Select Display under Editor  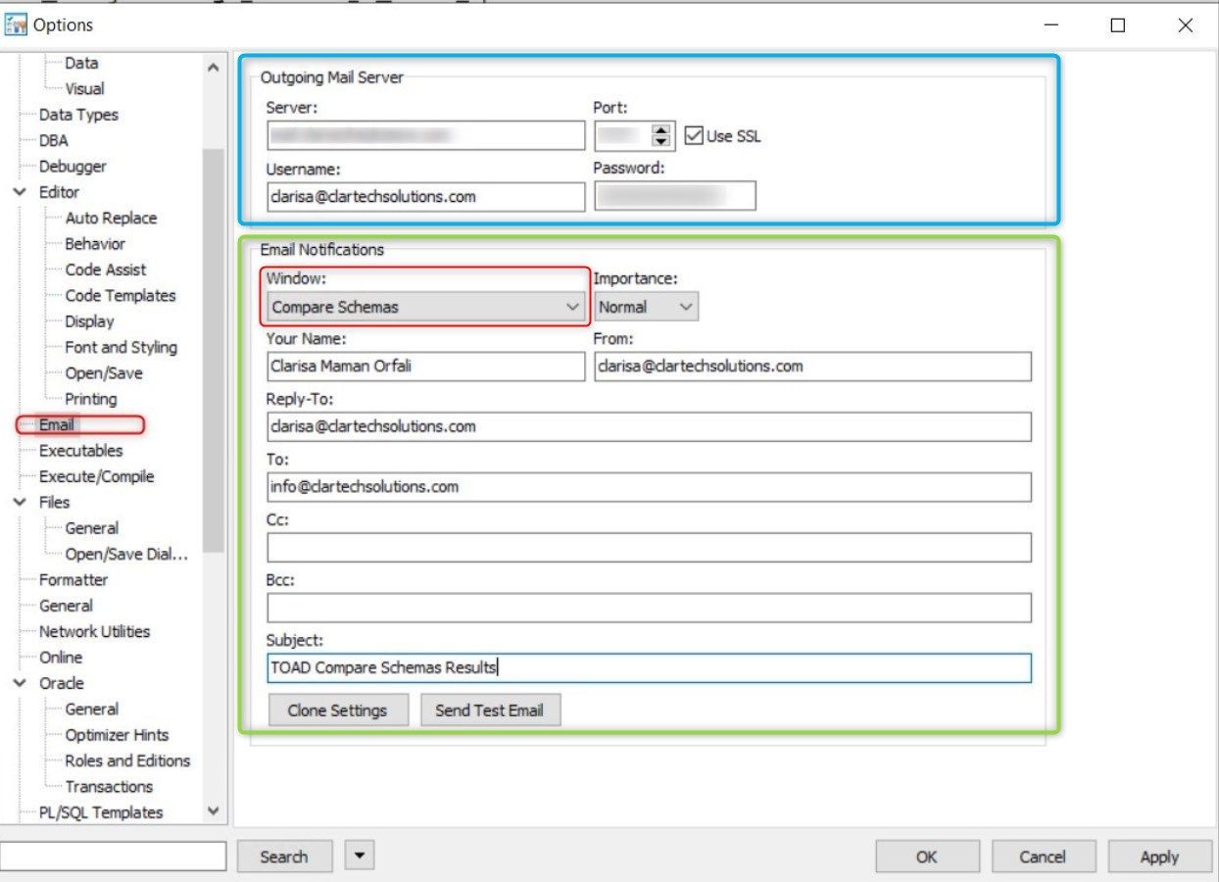pos(89,321)
